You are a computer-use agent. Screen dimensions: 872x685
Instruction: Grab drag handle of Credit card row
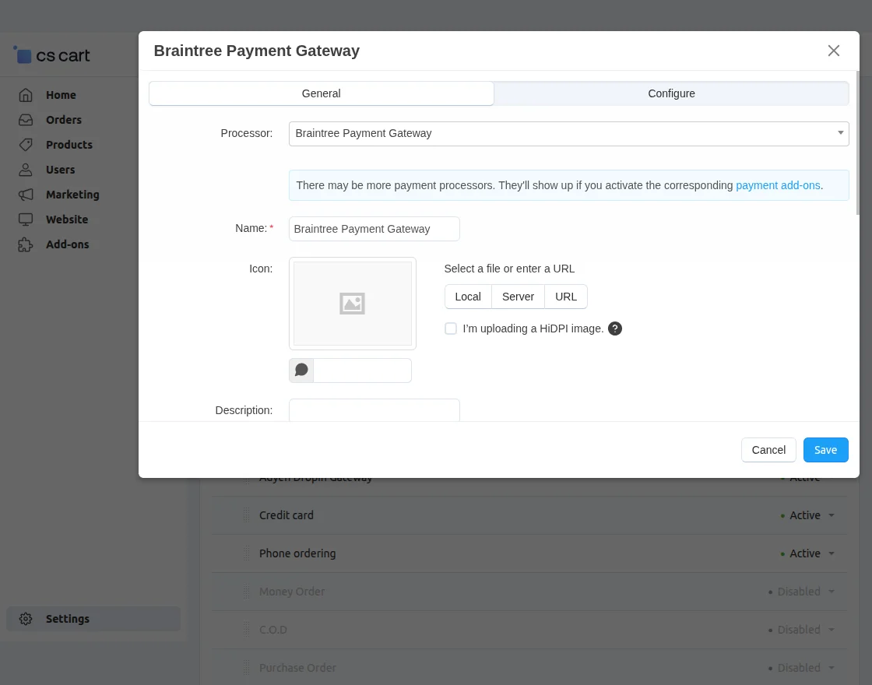(x=246, y=515)
